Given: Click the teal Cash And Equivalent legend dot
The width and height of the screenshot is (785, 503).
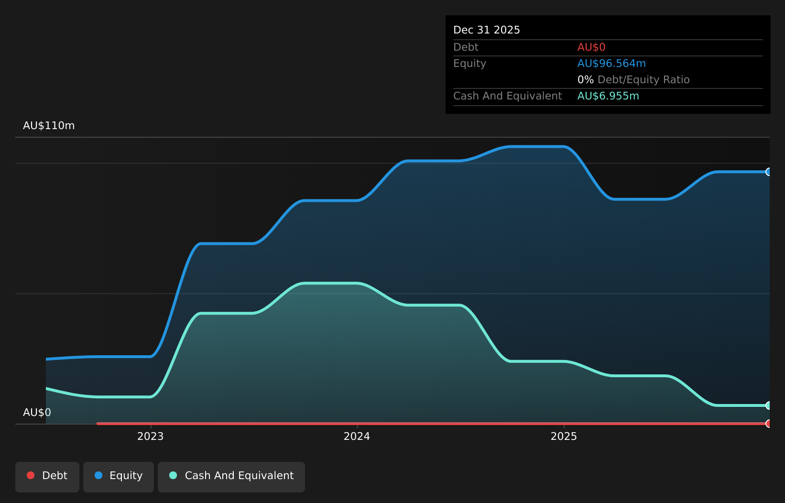Looking at the screenshot, I should (173, 475).
